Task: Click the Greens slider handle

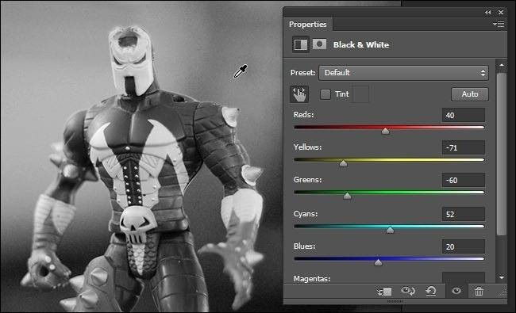Action: coord(347,196)
